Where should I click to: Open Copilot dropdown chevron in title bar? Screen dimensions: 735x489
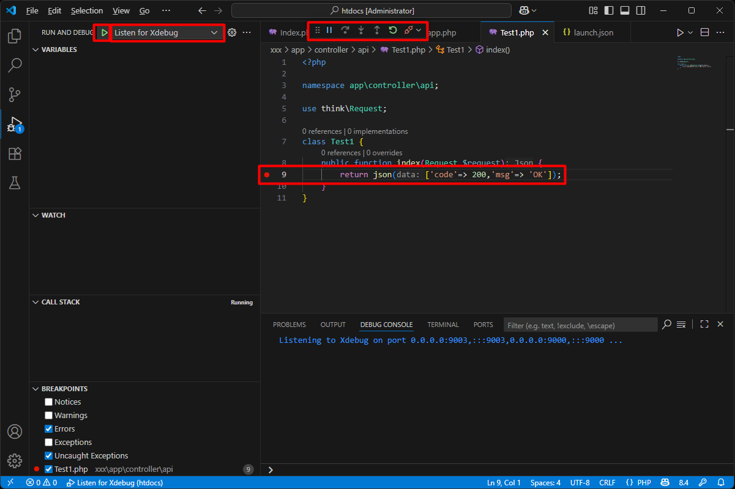[x=534, y=10]
